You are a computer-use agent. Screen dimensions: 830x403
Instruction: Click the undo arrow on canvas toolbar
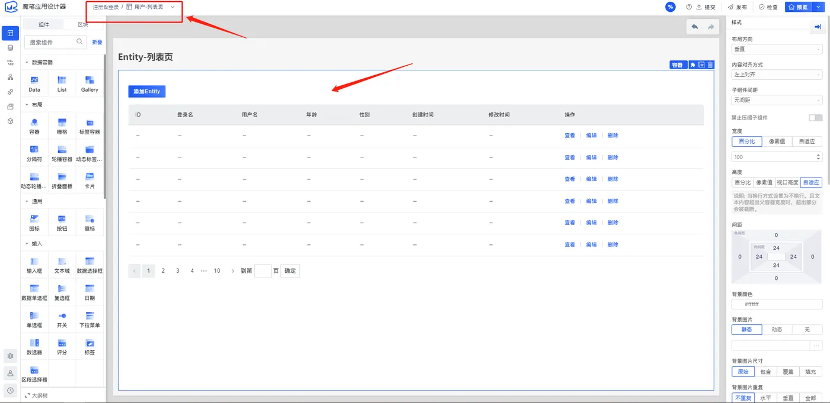point(694,27)
